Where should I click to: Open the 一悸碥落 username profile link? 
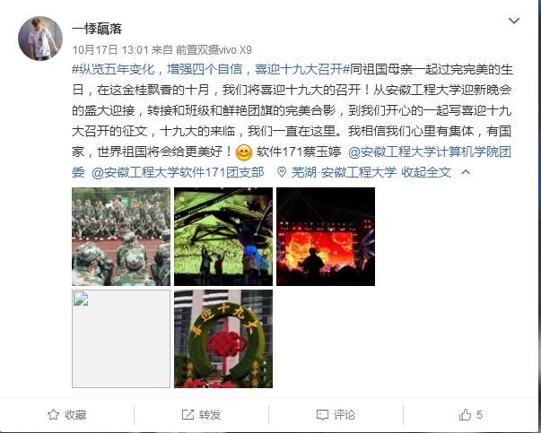[97, 29]
